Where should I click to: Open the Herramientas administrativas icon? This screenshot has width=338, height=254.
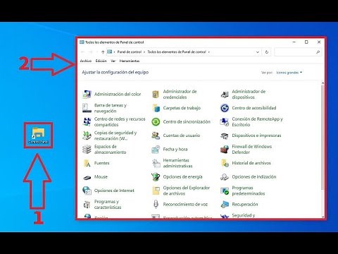tap(156, 163)
